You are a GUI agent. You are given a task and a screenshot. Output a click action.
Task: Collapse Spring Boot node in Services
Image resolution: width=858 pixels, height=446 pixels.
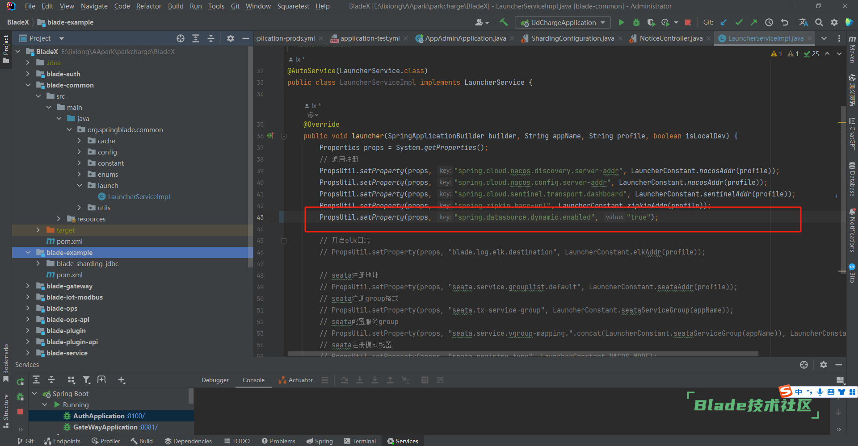[34, 393]
